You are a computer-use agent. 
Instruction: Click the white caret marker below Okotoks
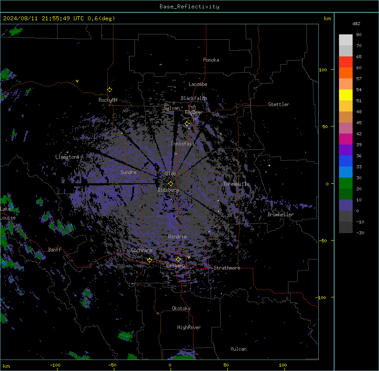tap(158, 313)
